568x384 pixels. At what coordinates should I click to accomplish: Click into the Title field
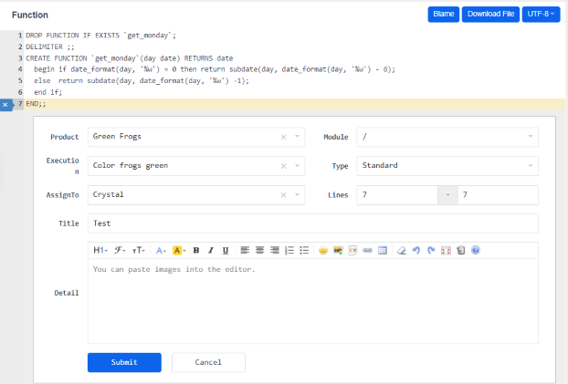pos(312,223)
